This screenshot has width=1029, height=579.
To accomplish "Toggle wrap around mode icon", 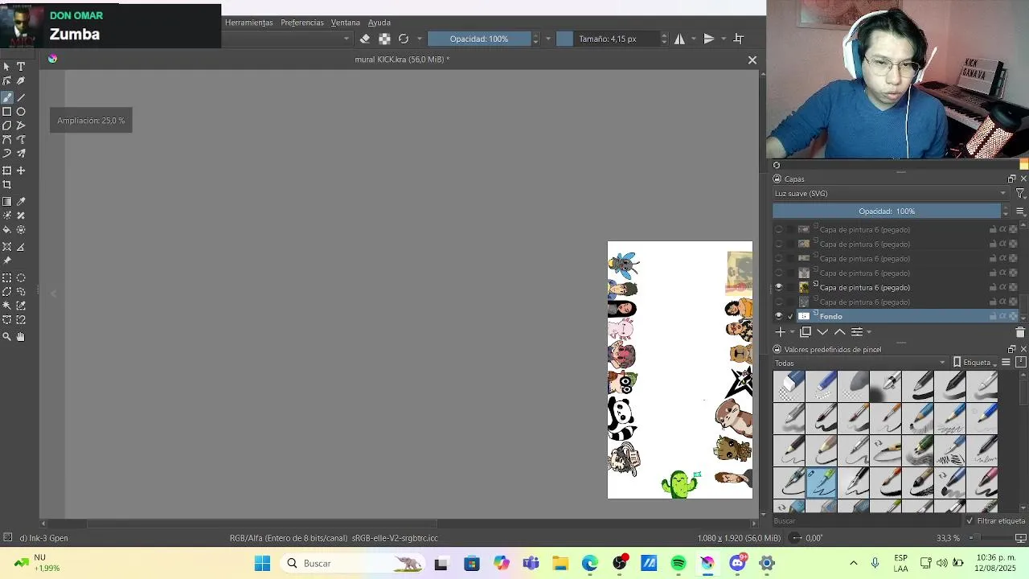I will (x=739, y=39).
